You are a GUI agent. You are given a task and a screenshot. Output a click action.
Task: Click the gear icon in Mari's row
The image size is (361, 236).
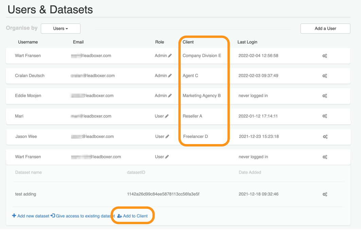(x=325, y=116)
